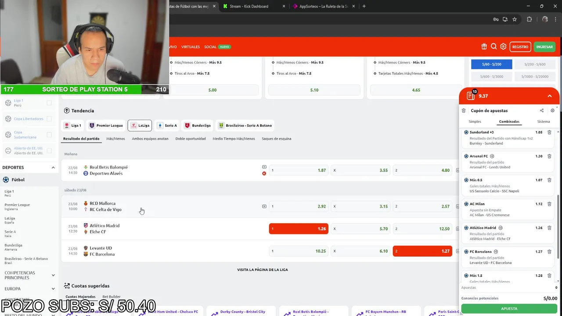Deselect FC Barcelona win odds 1.27
The height and width of the screenshot is (316, 562).
tap(422, 251)
